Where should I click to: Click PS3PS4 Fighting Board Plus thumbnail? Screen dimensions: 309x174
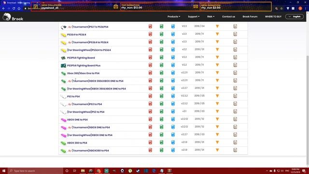(x=63, y=66)
